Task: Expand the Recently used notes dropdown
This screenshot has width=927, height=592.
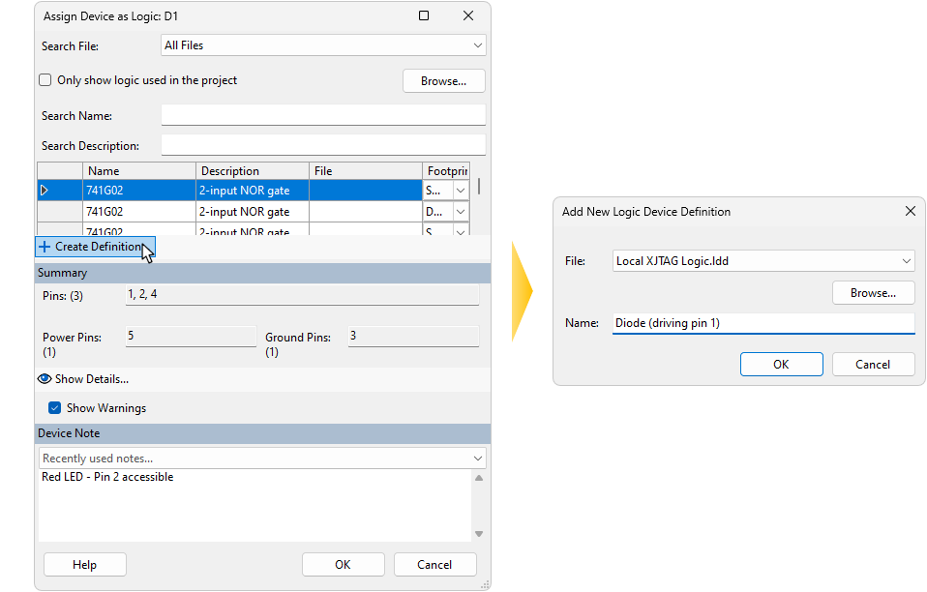Action: click(x=478, y=459)
